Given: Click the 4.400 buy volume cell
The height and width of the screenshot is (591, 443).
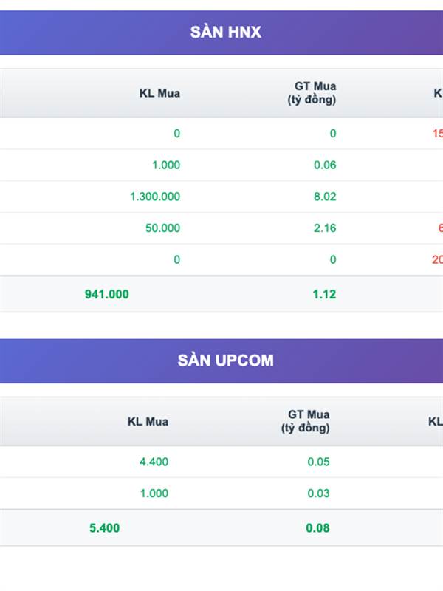Looking at the screenshot, I should [154, 462].
